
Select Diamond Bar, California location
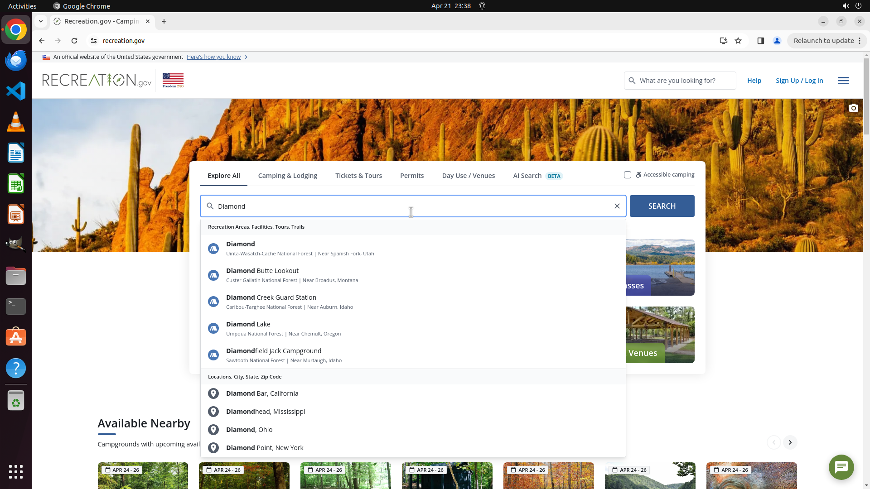point(262,393)
